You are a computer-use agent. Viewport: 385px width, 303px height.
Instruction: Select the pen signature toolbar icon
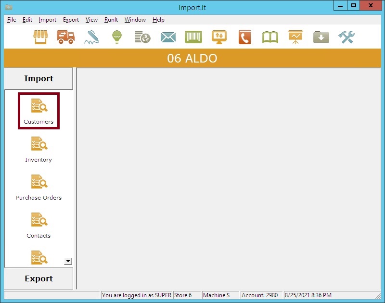92,38
